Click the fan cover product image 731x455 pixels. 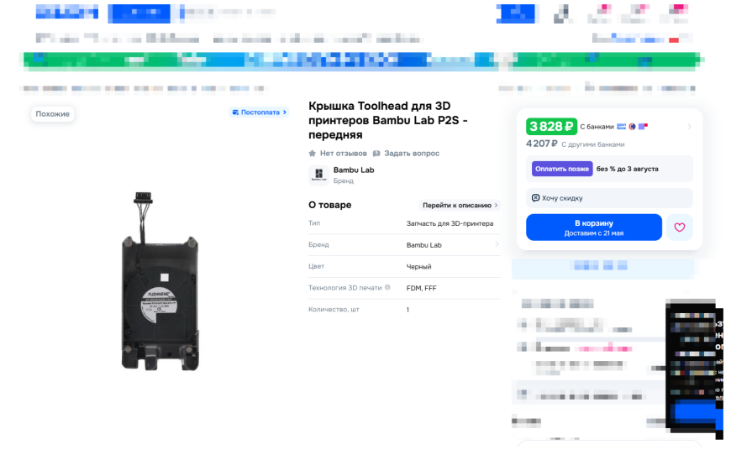160,282
